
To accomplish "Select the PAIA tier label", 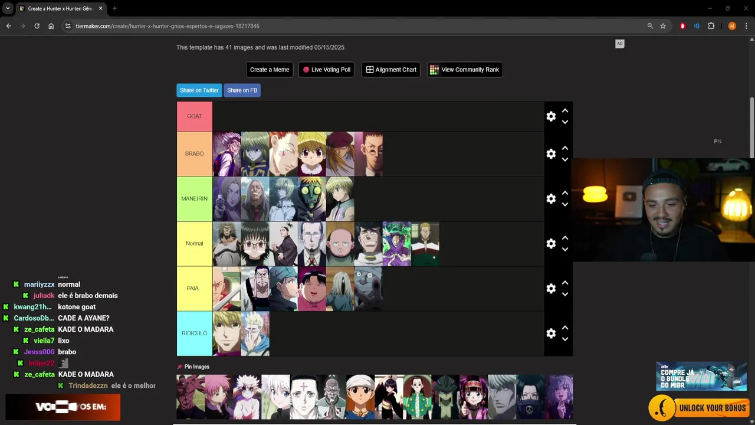I will 195,289.
